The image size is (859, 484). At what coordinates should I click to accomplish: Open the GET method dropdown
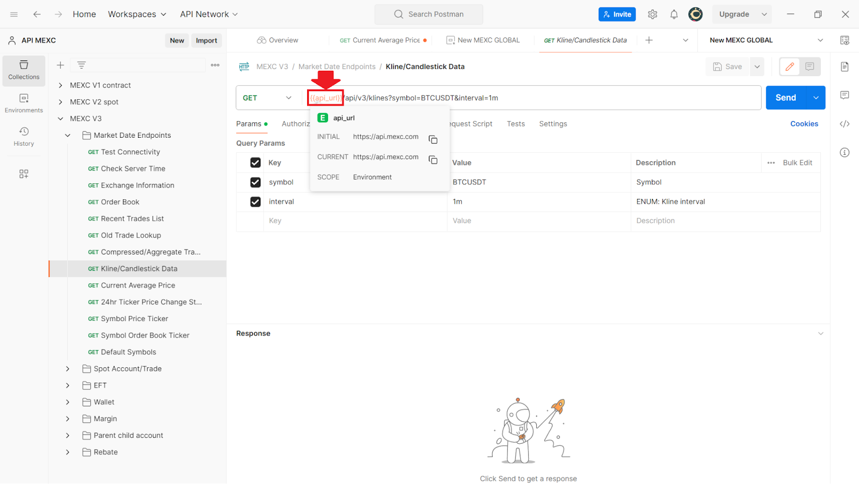click(x=267, y=98)
